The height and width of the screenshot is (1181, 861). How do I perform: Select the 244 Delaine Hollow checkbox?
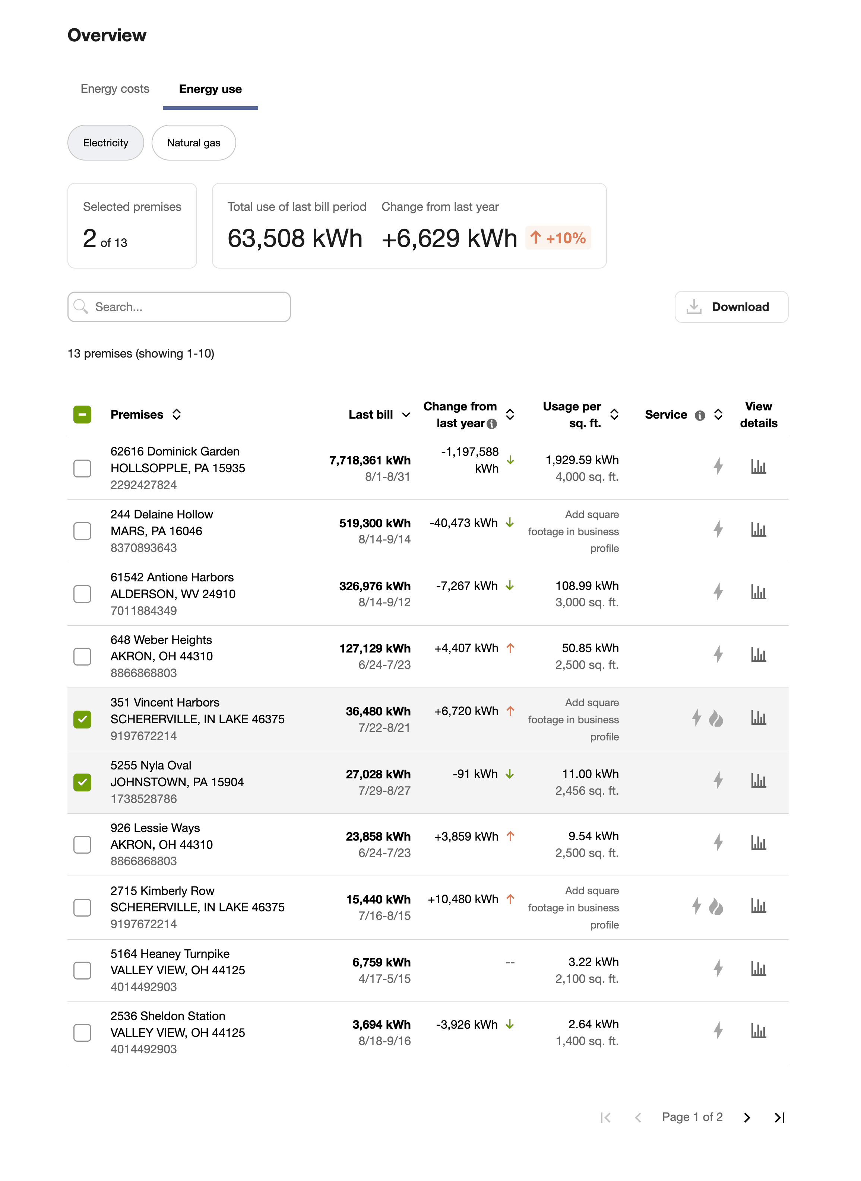pos(82,531)
